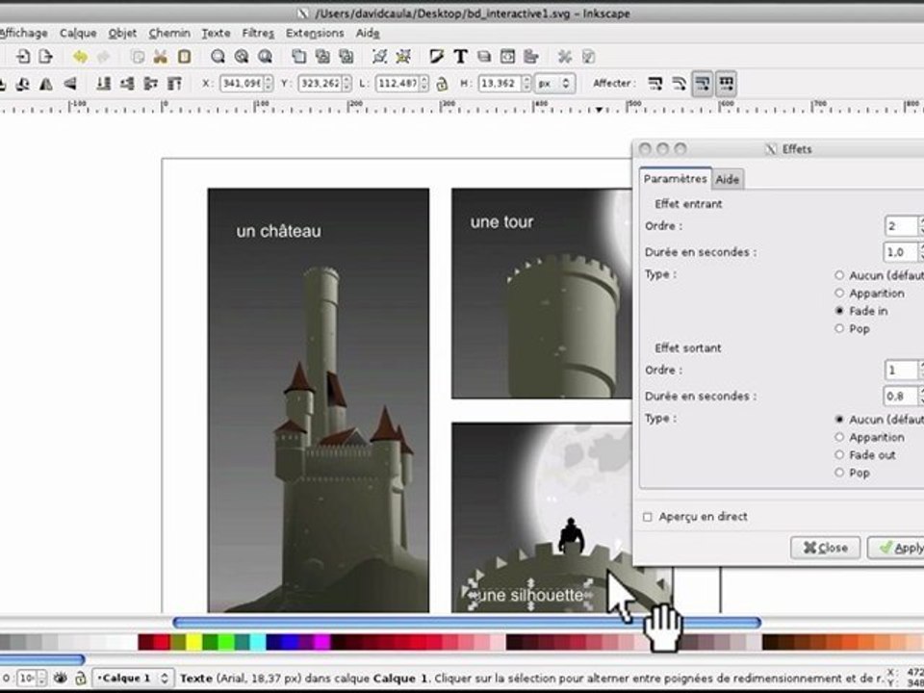Click the opacity stepper in status bar
924x693 pixels.
(x=41, y=678)
